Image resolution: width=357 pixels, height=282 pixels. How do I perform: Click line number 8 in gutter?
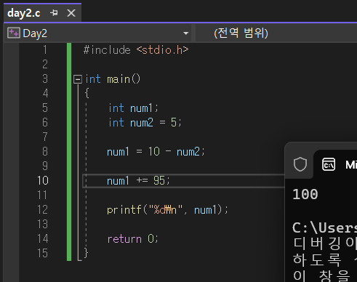click(45, 151)
